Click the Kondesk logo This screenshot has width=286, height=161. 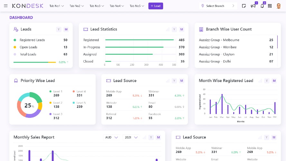point(28,6)
